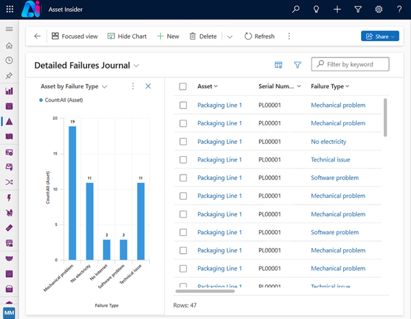This screenshot has height=319, width=411.
Task: Open the edit filters funnel icon
Action: [297, 65]
